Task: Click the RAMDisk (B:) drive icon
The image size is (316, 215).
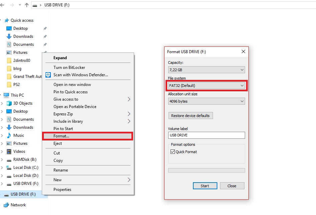Action: click(9, 159)
